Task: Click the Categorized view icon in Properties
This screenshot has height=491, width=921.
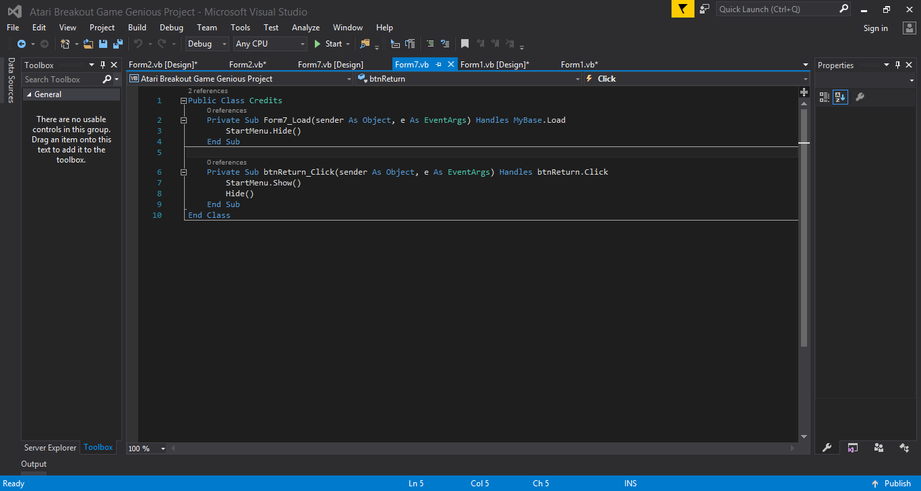Action: 825,97
